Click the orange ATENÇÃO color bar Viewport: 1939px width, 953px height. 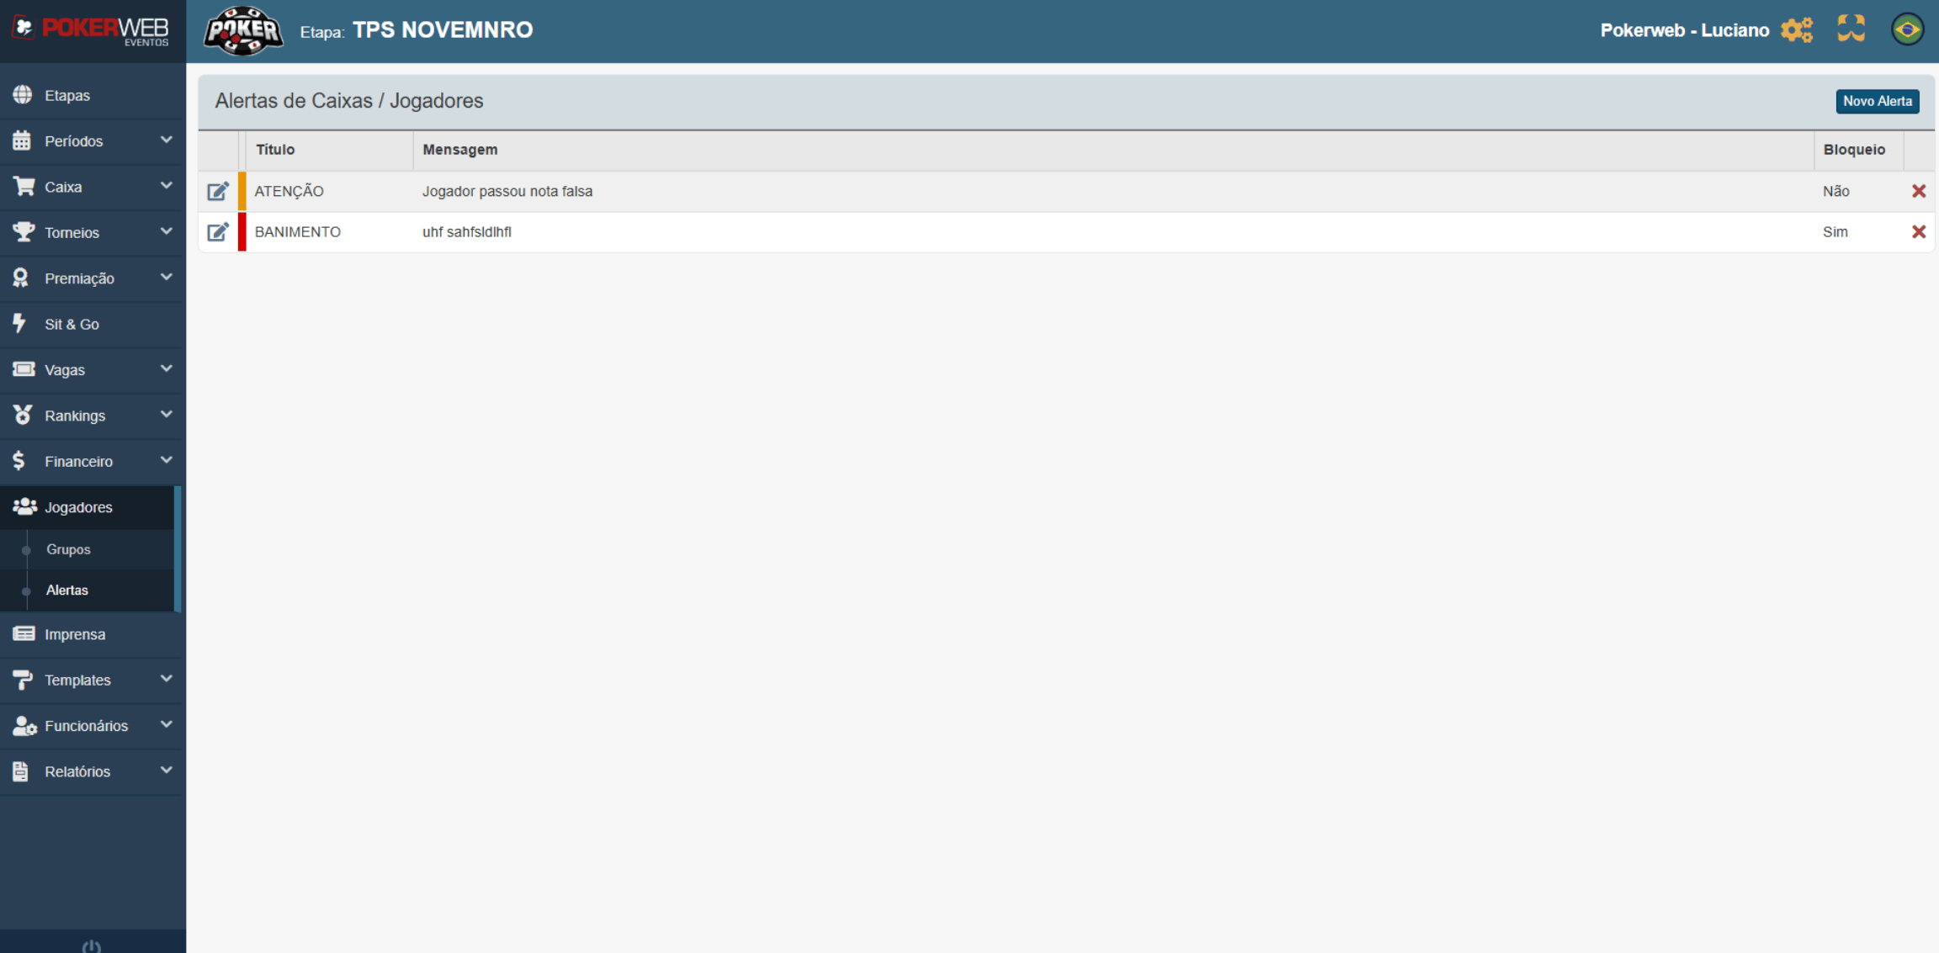242,192
